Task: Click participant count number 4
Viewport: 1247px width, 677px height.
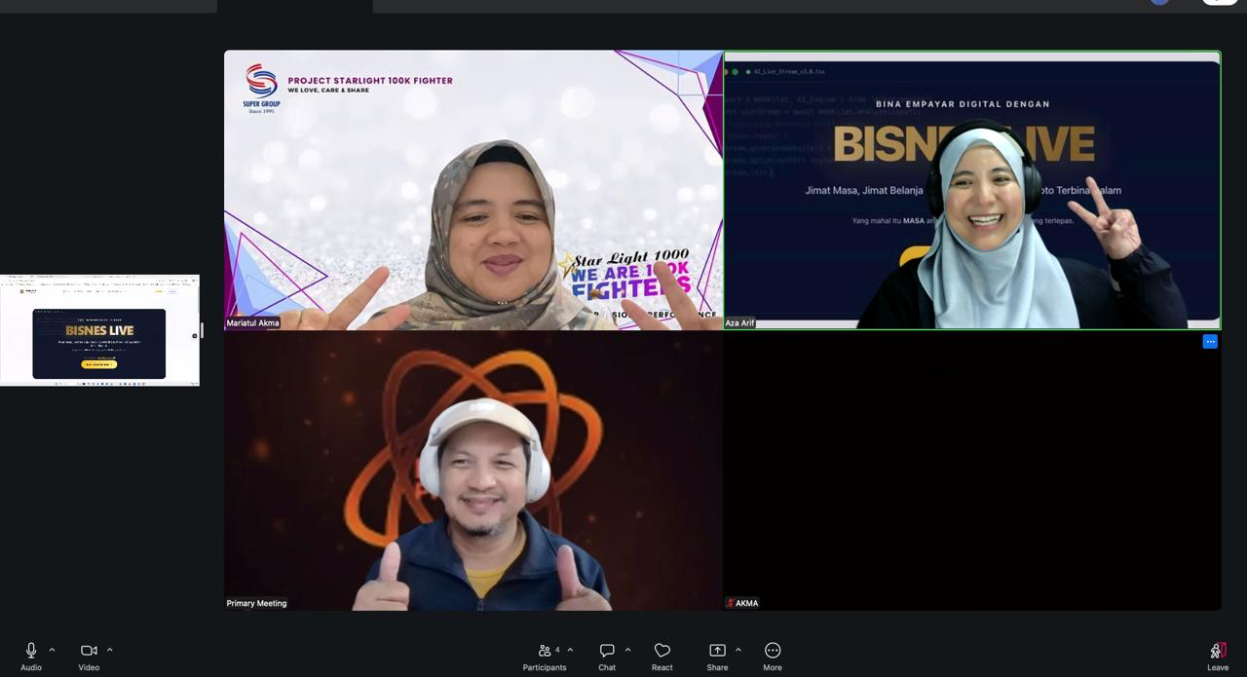Action: click(557, 650)
